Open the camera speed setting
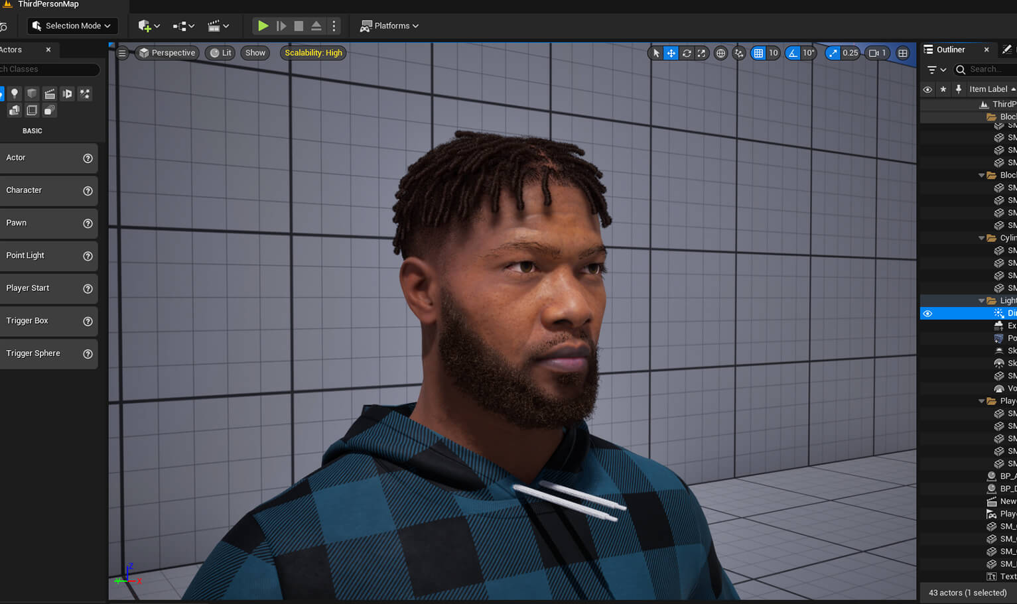 [x=877, y=53]
